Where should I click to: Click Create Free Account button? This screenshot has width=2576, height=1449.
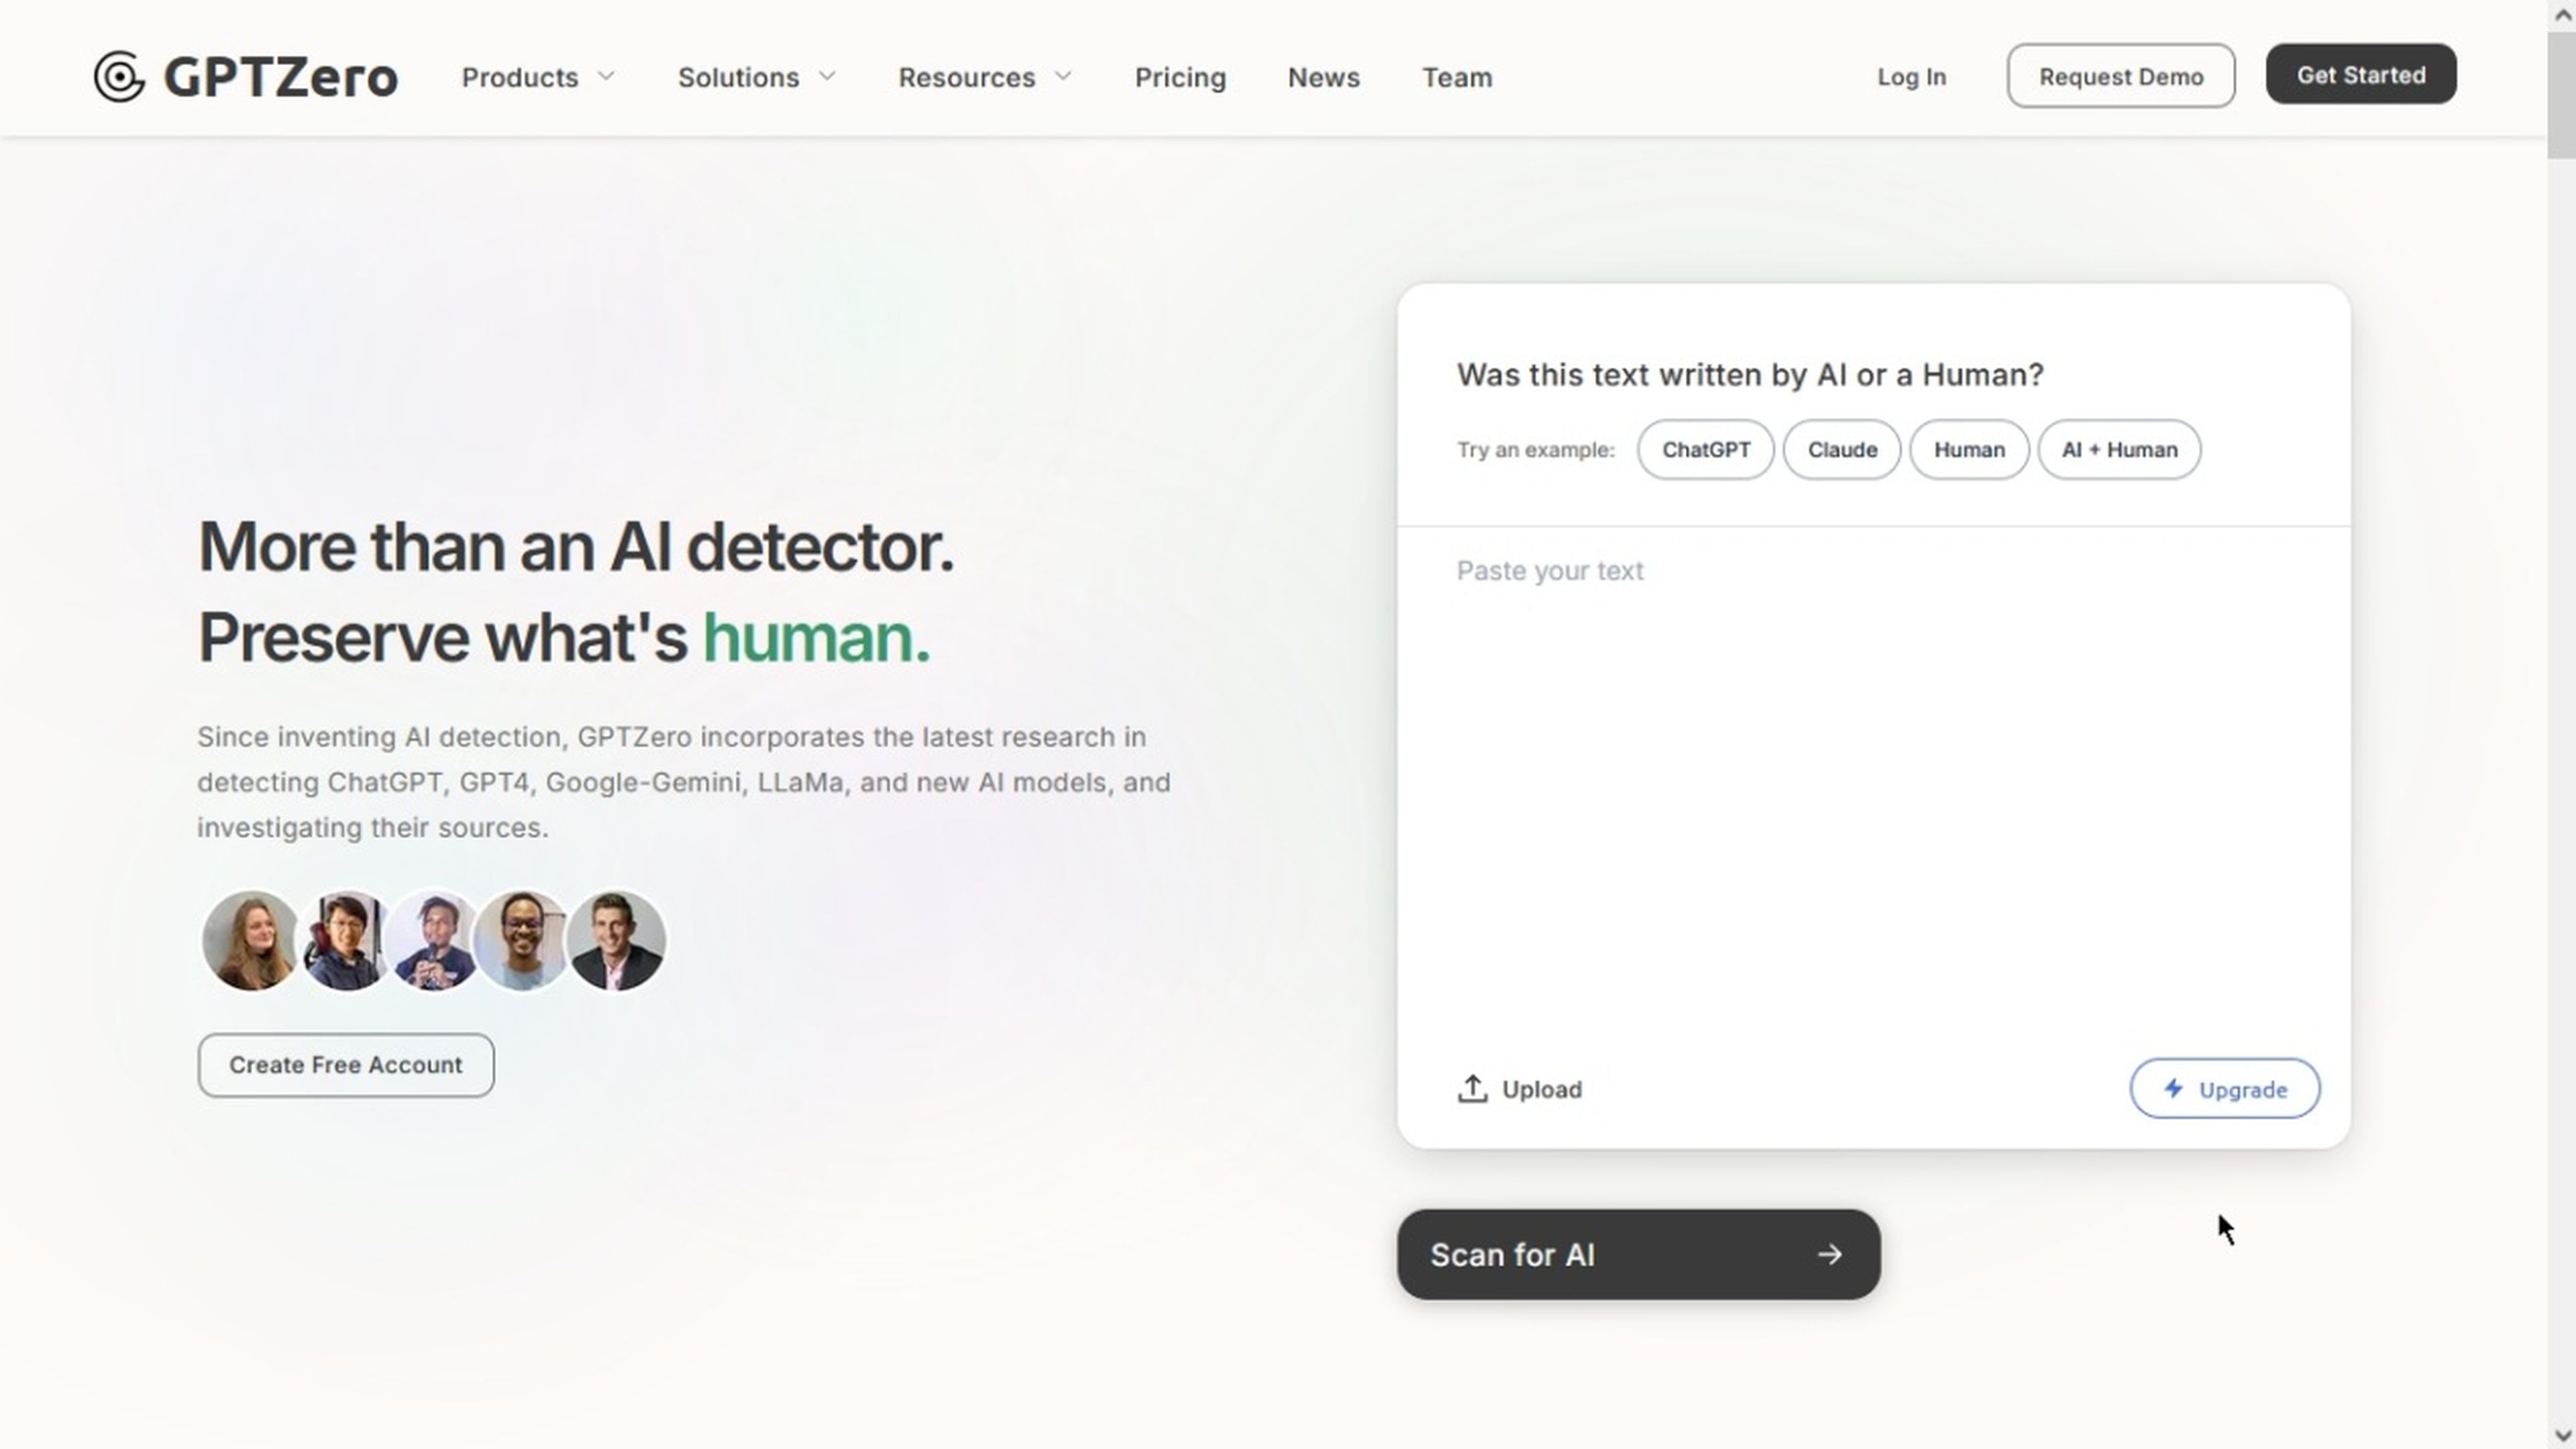(346, 1065)
